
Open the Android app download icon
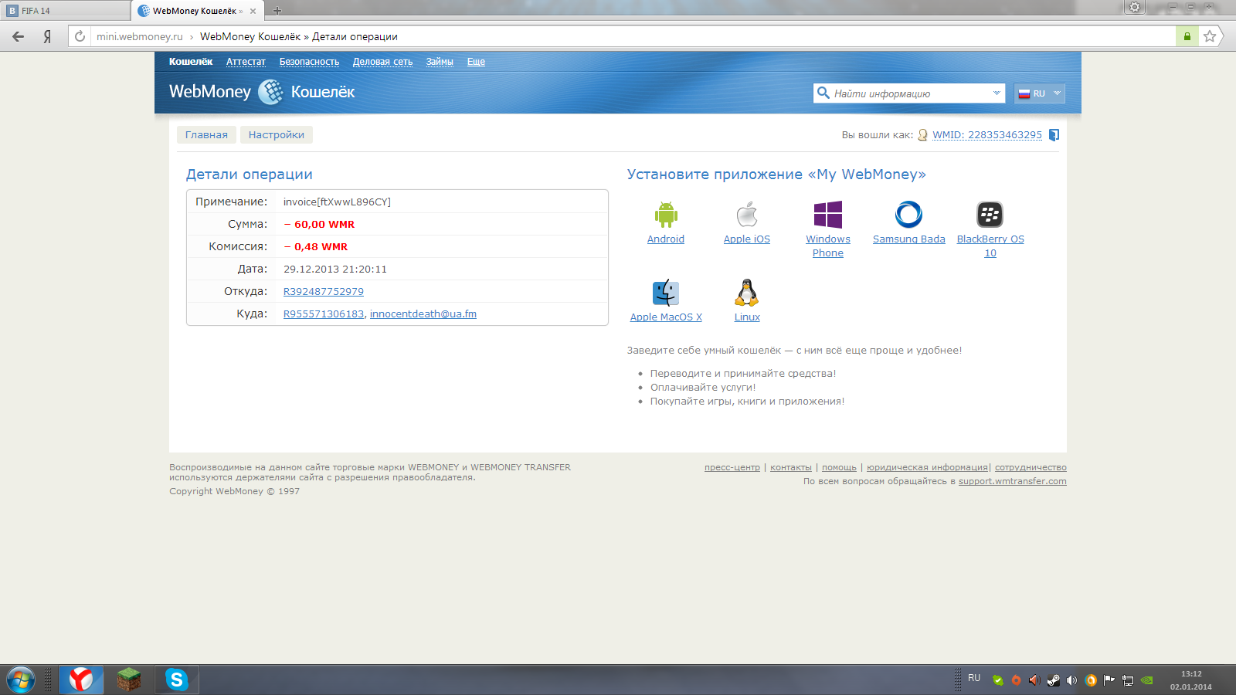(666, 215)
